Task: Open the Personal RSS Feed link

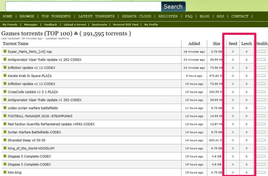Action: tap(126, 25)
